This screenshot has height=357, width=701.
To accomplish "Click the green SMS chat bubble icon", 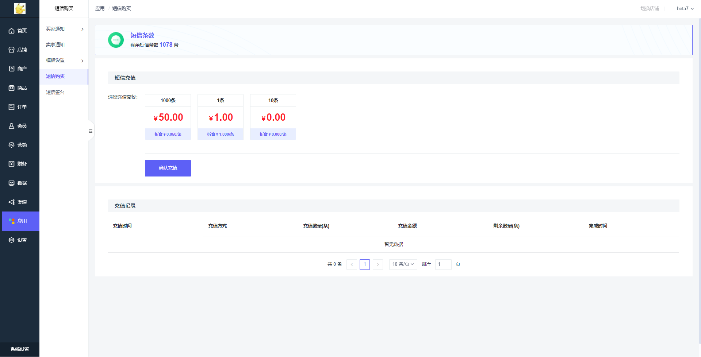I will [x=116, y=40].
